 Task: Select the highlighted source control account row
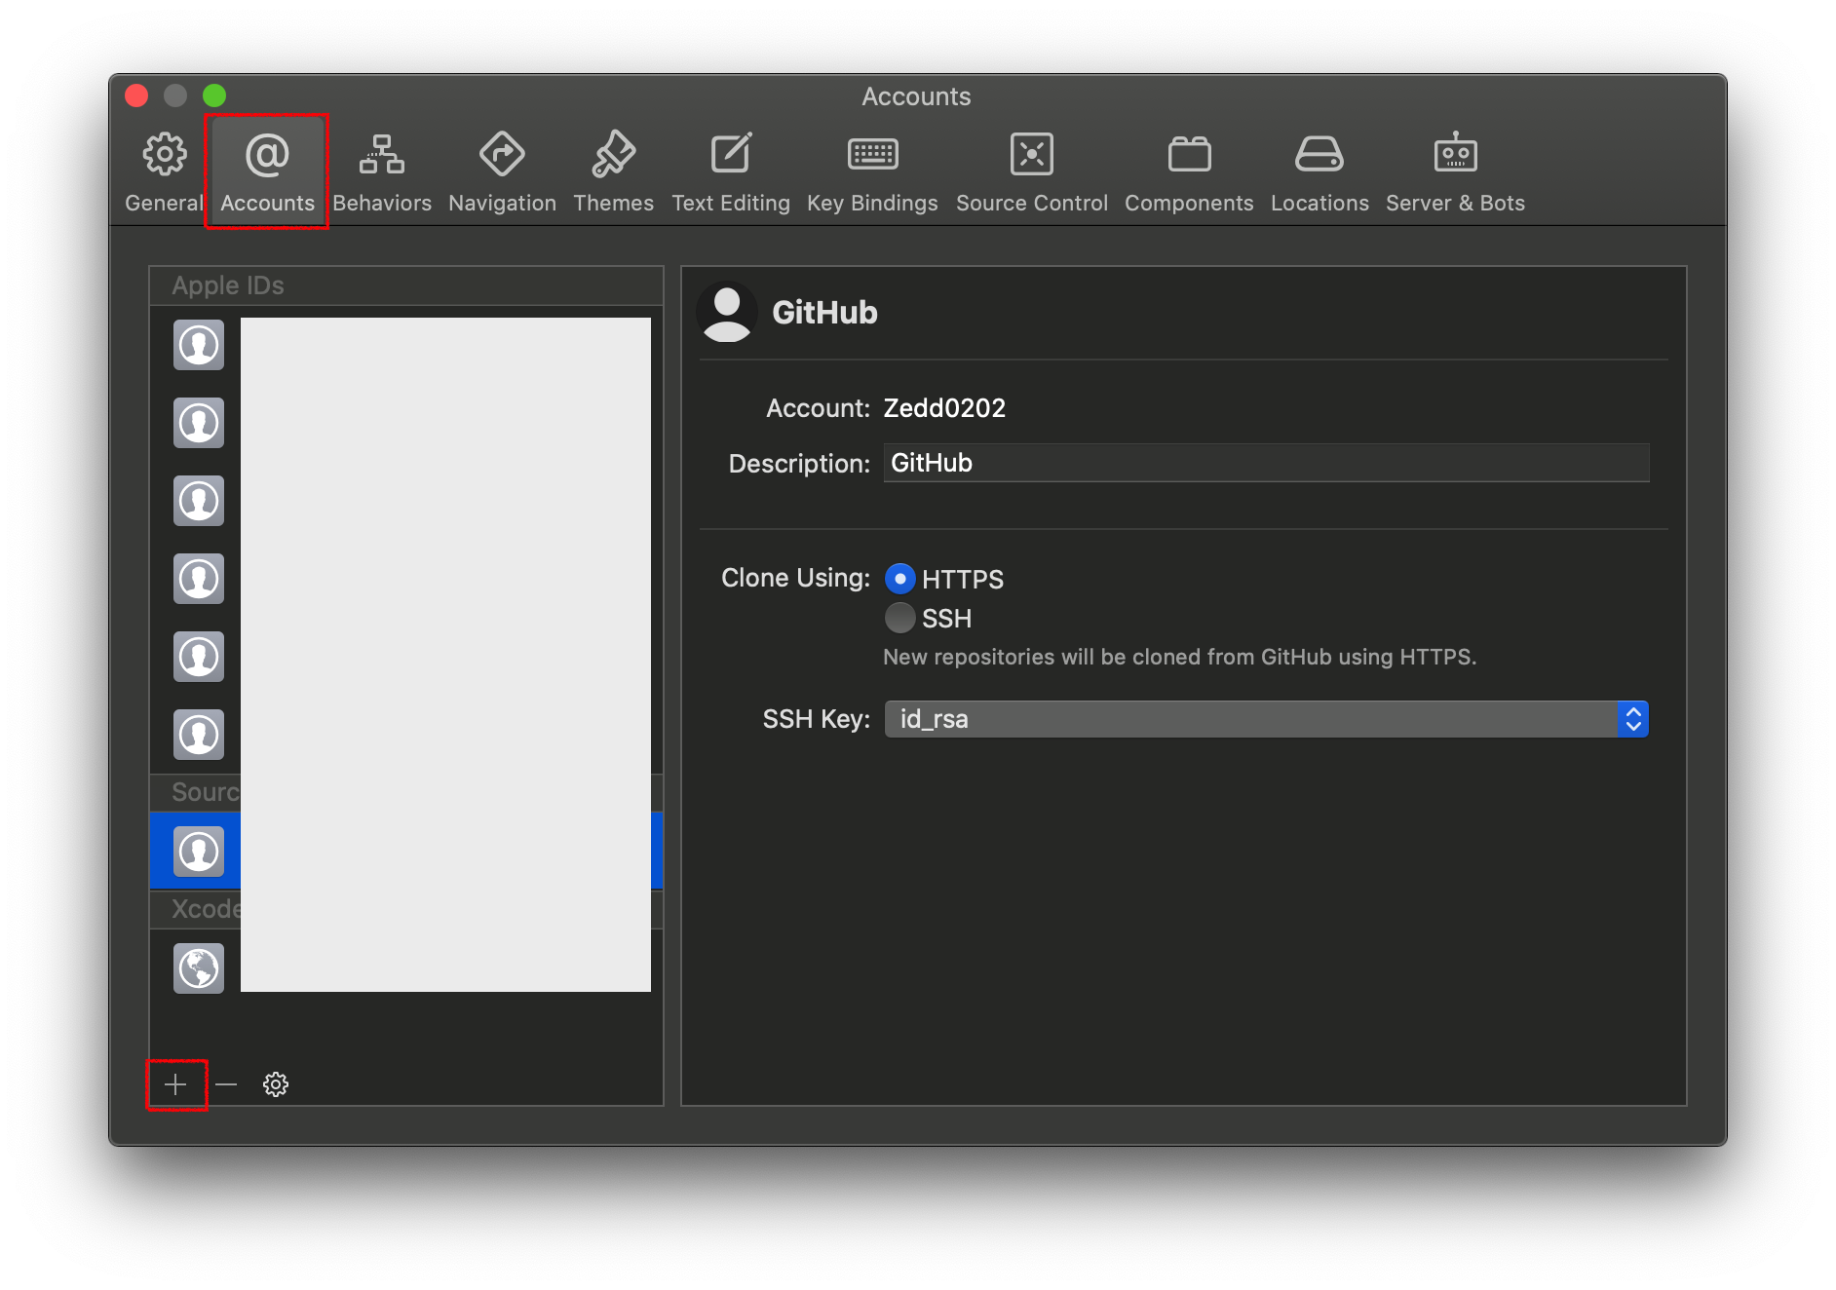406,851
